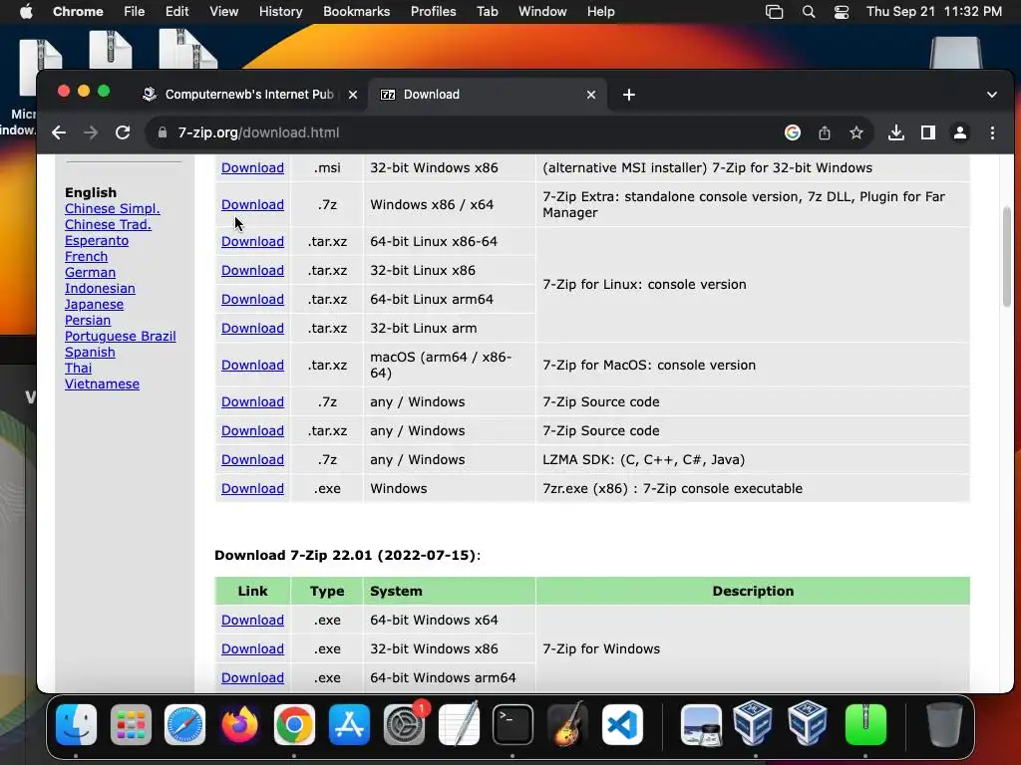Launch Firefox from the Dock
1021x765 pixels.
[239, 724]
